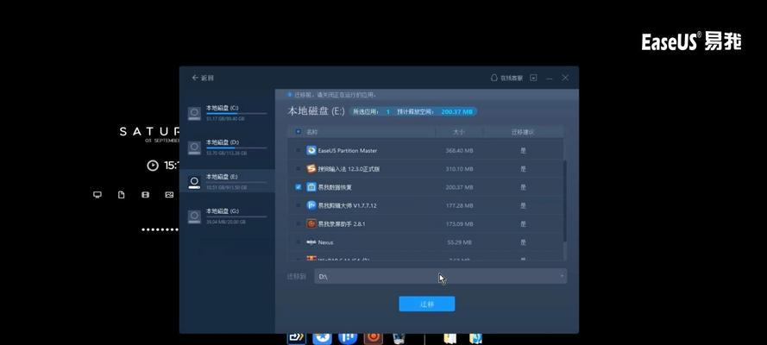Click the desktop widget clock icon
The width and height of the screenshot is (767, 345).
153,166
